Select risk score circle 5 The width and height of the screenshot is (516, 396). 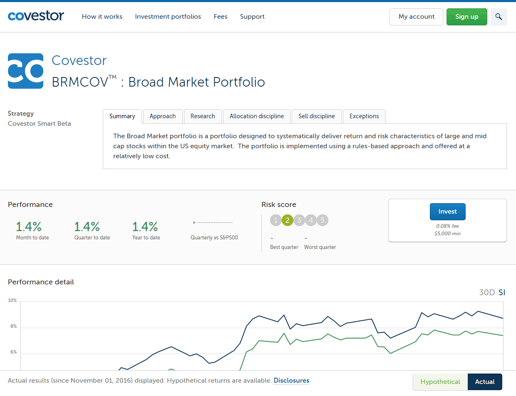pos(322,220)
